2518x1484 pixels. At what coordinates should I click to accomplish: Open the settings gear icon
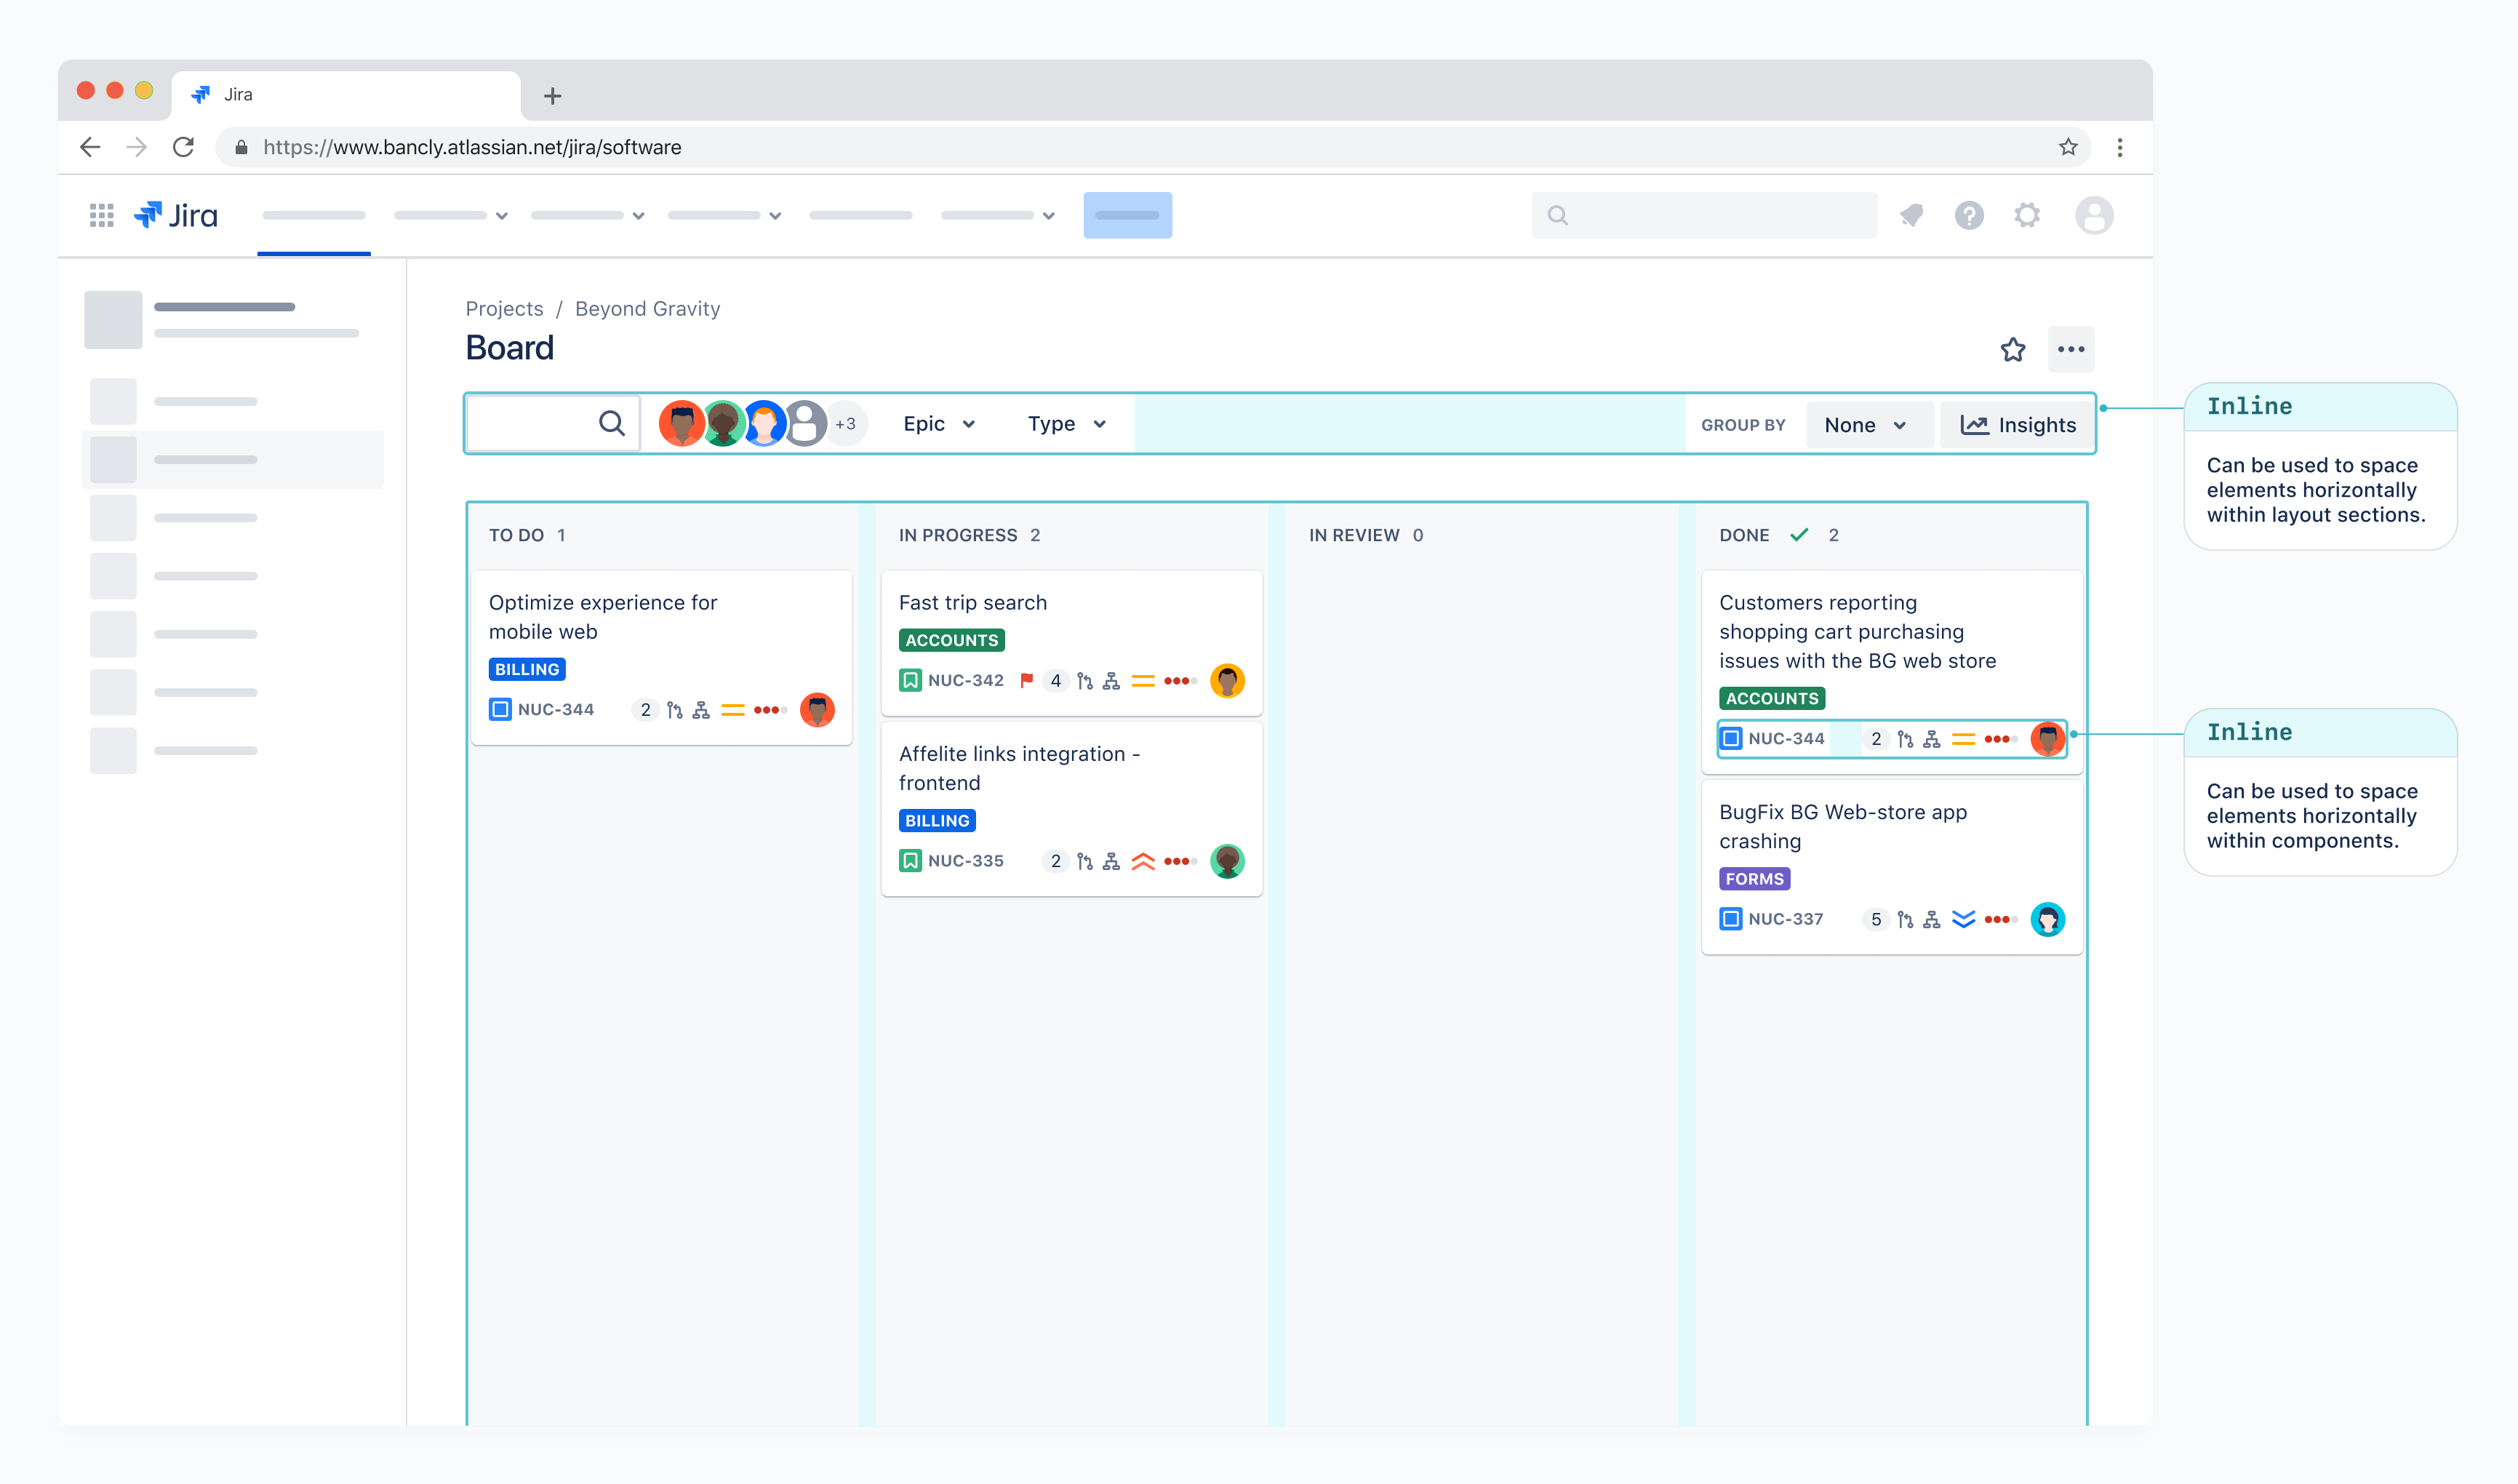point(2026,215)
